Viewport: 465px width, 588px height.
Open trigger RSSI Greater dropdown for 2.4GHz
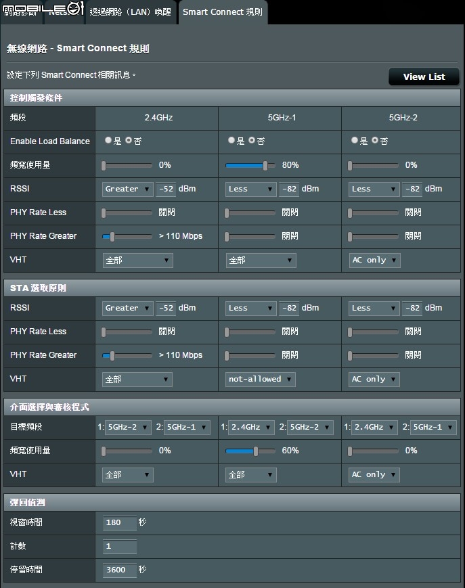(x=127, y=189)
